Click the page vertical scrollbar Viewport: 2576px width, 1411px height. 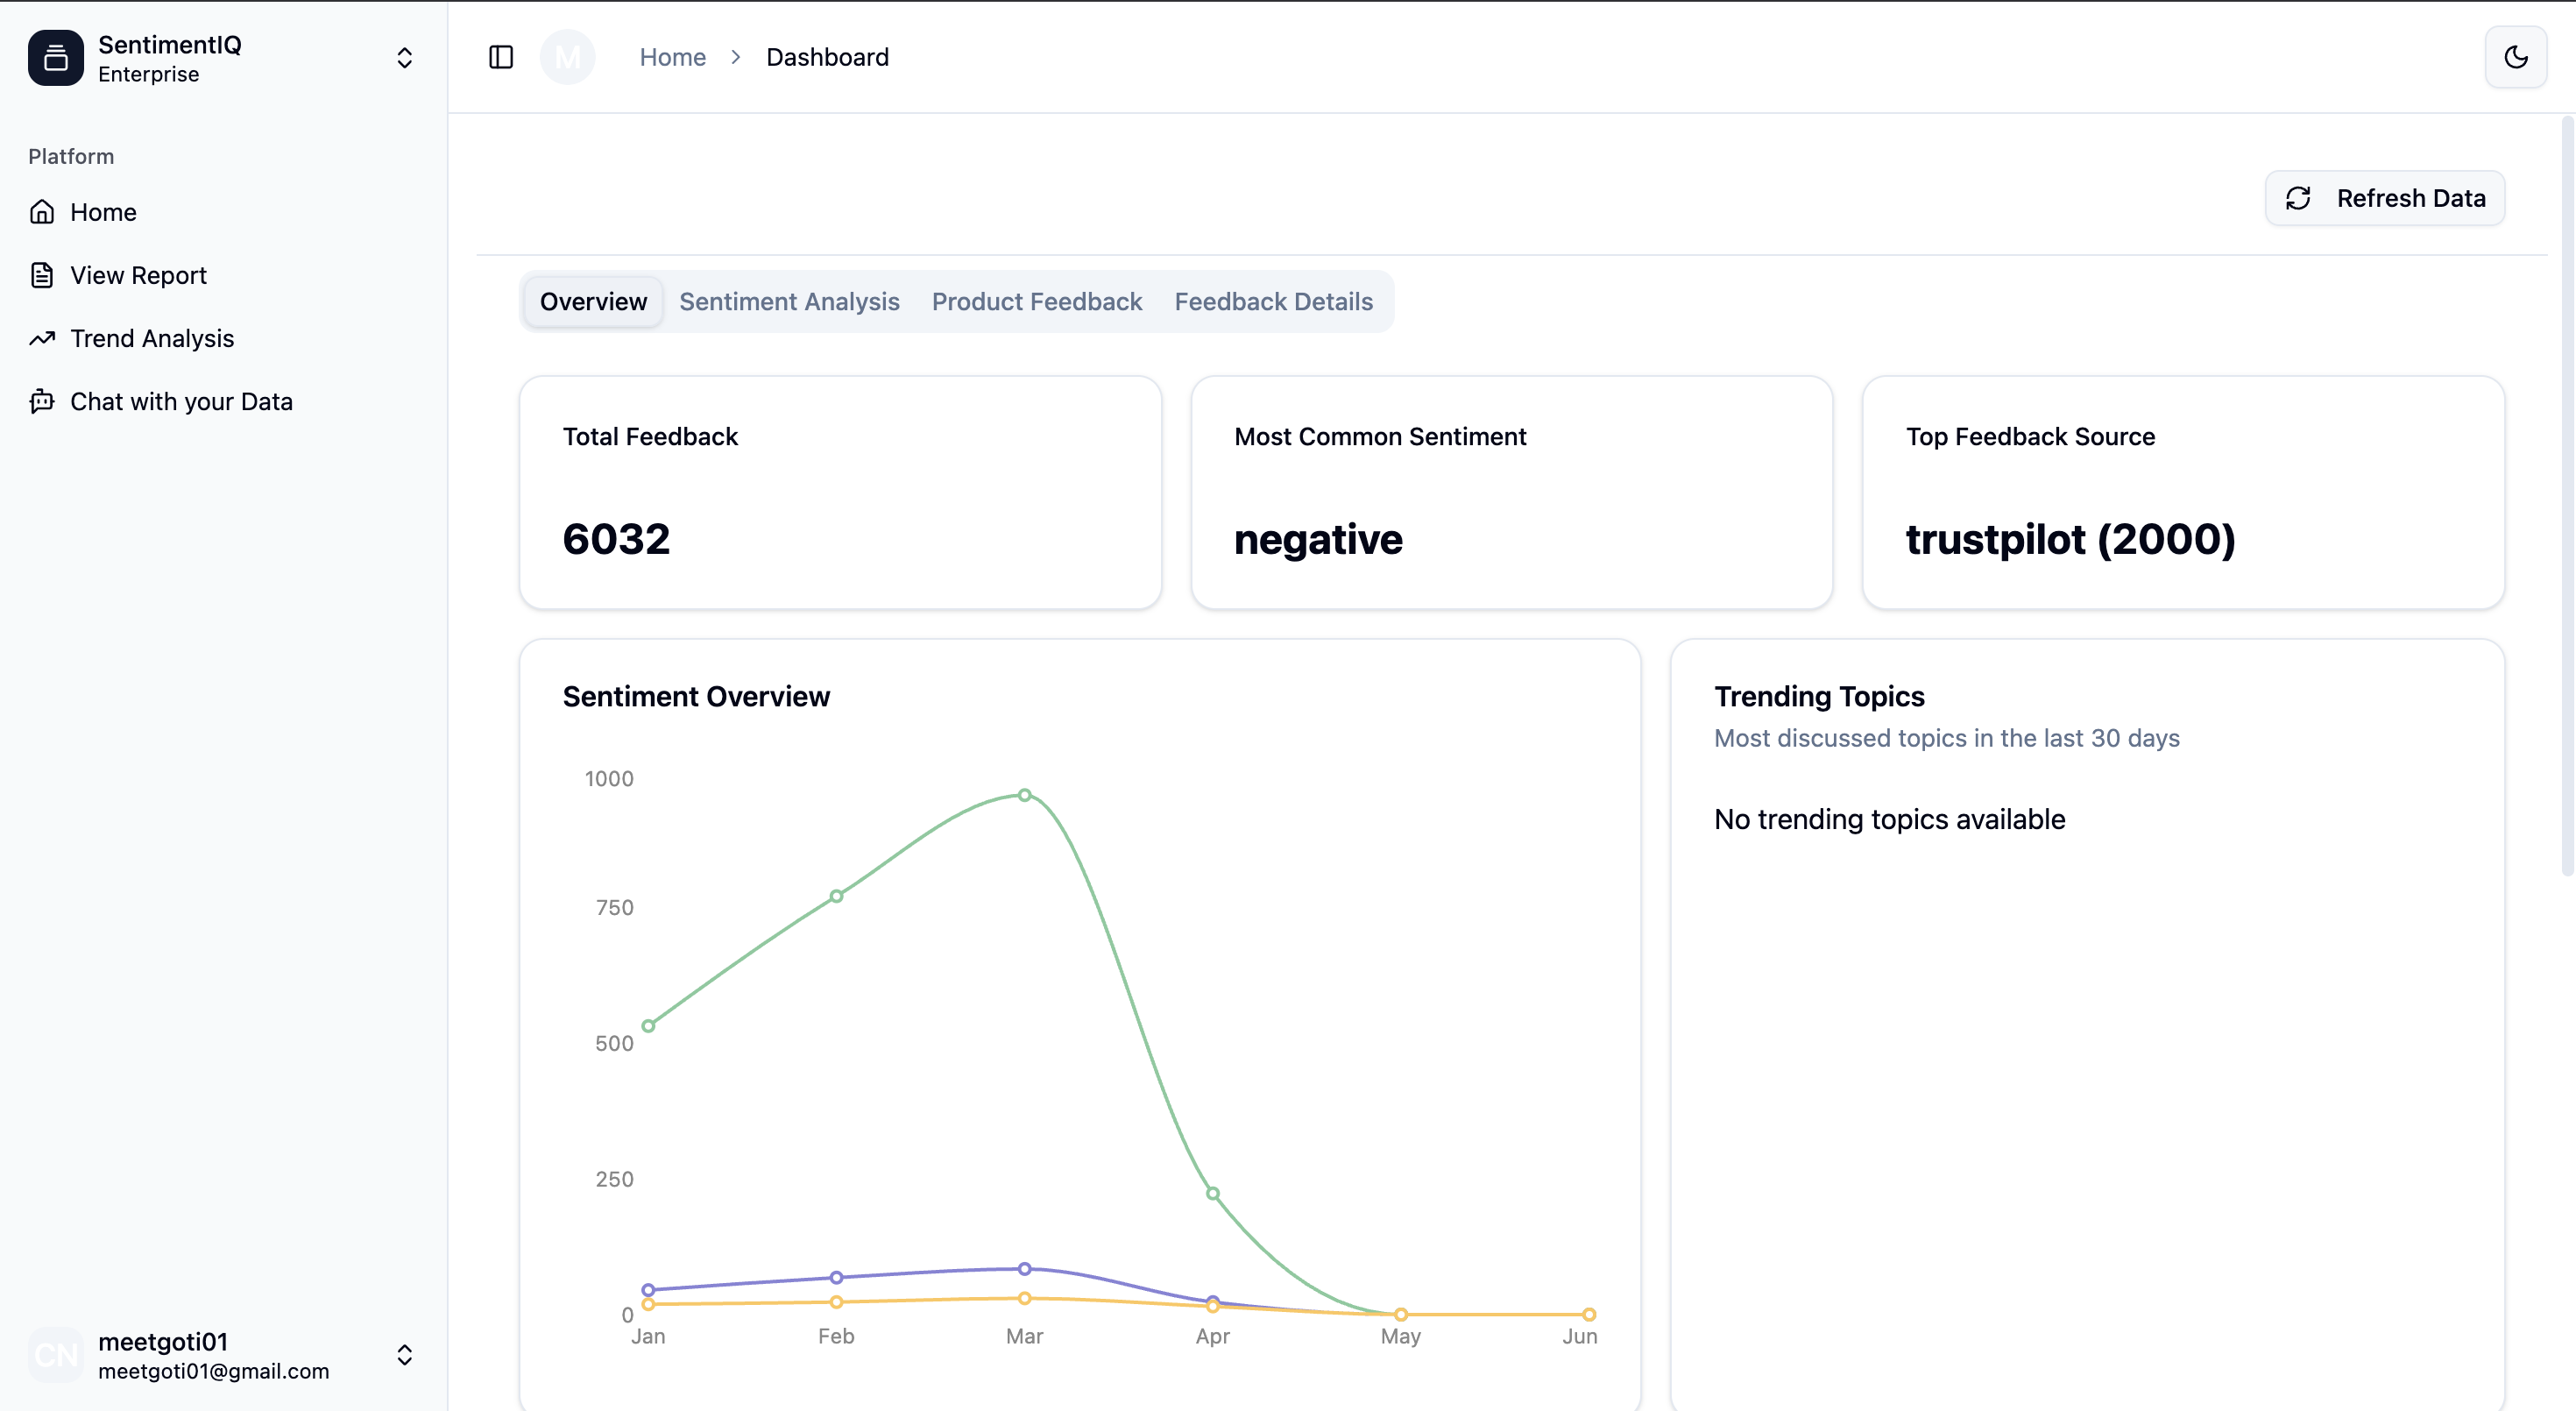coord(2566,496)
